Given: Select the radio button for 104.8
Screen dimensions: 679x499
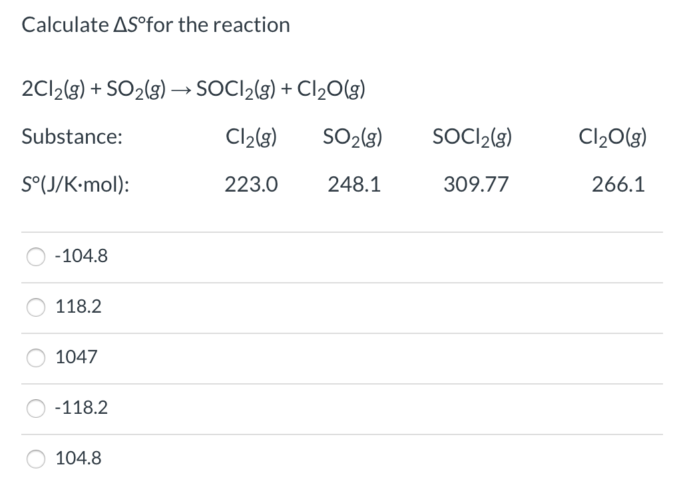Looking at the screenshot, I should click(x=36, y=459).
